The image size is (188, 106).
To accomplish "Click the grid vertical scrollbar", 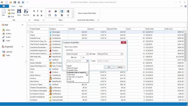I will point(185,66).
